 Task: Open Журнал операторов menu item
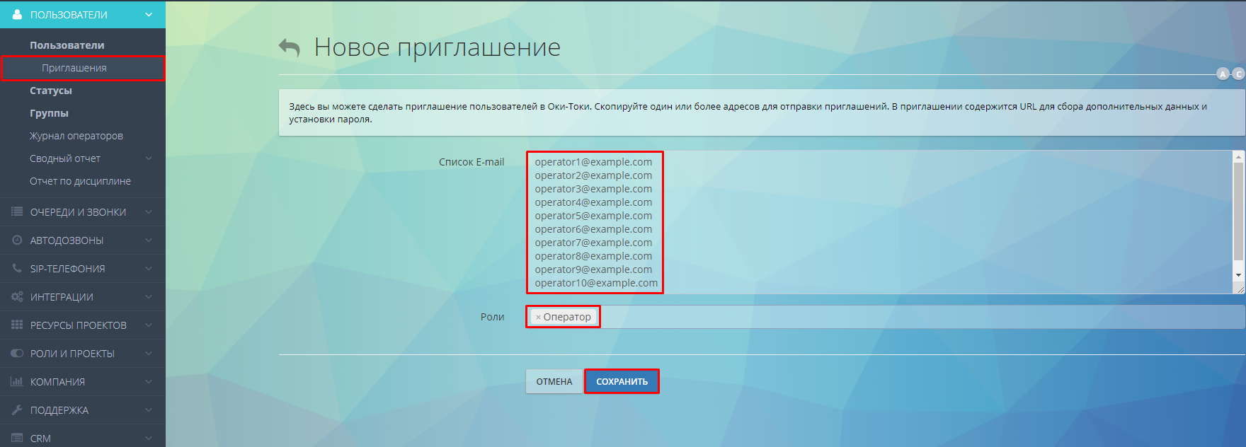pos(76,136)
